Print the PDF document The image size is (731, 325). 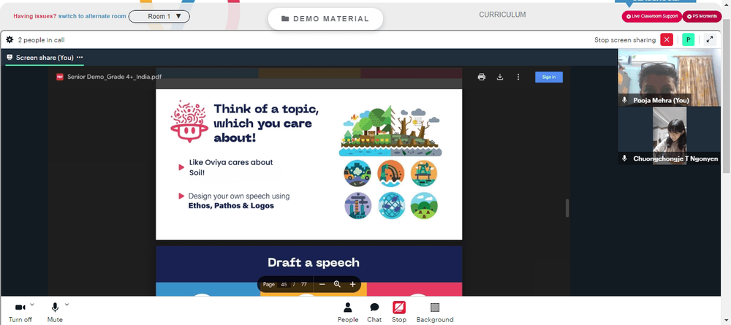pos(482,77)
